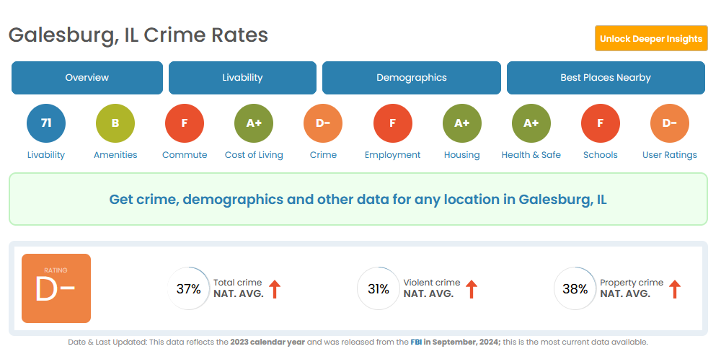Click the Livability score circle showing 71

(46, 123)
